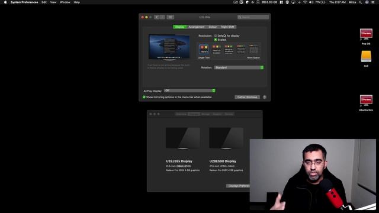The image size is (379, 213).
Task: Close the Displays preferences window
Action: click(143, 17)
